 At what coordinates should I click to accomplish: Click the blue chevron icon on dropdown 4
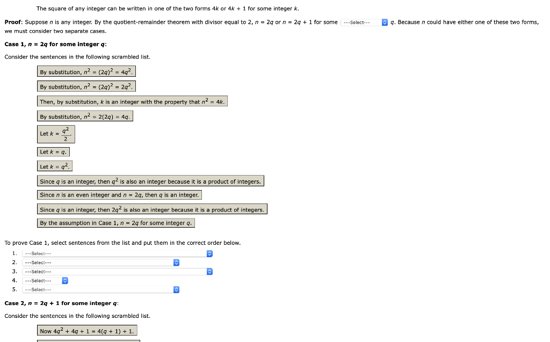pos(64,280)
